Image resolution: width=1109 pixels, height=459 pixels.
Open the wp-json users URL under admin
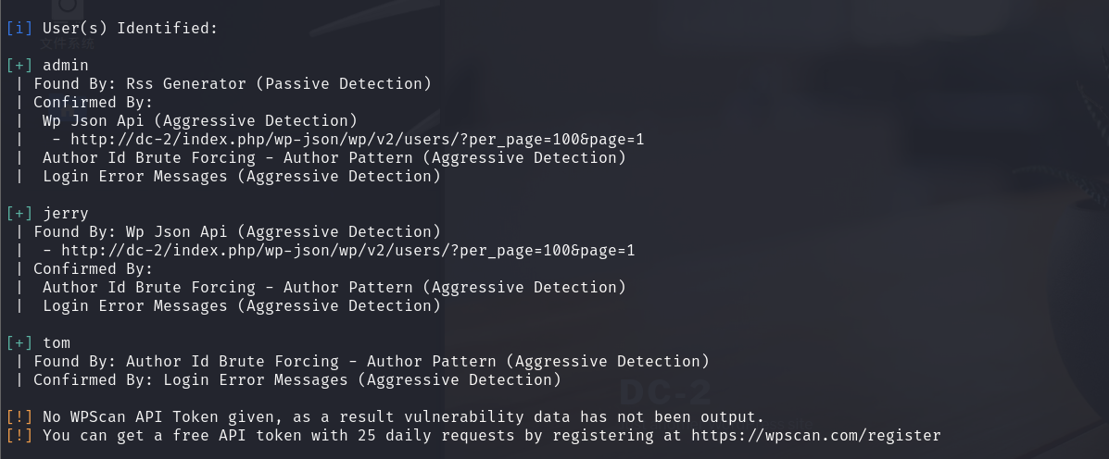pyautogui.click(x=358, y=139)
